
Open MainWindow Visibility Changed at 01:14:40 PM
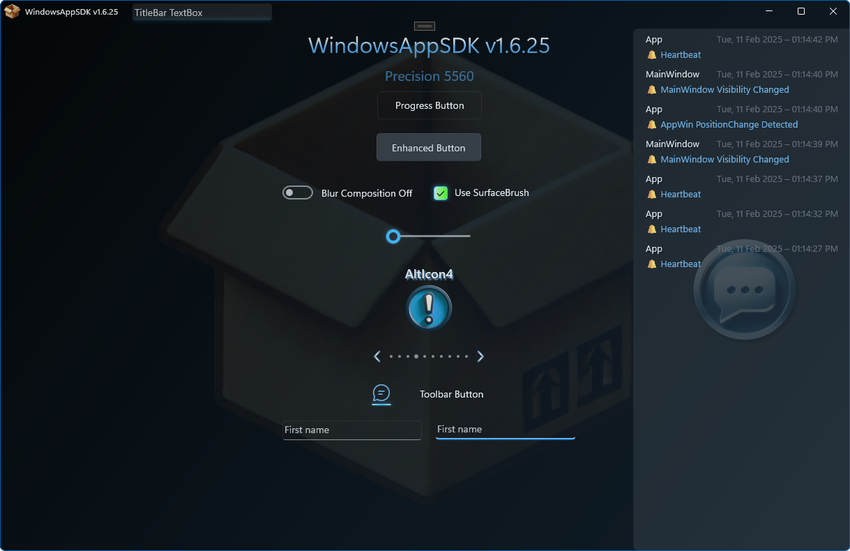tap(725, 90)
